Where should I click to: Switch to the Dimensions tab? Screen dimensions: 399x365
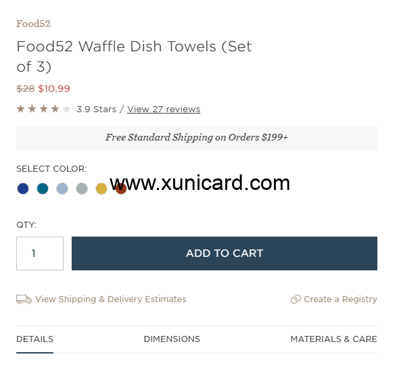tap(172, 339)
